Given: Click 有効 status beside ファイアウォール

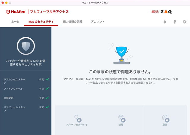Looking at the screenshot, I should (42, 89).
